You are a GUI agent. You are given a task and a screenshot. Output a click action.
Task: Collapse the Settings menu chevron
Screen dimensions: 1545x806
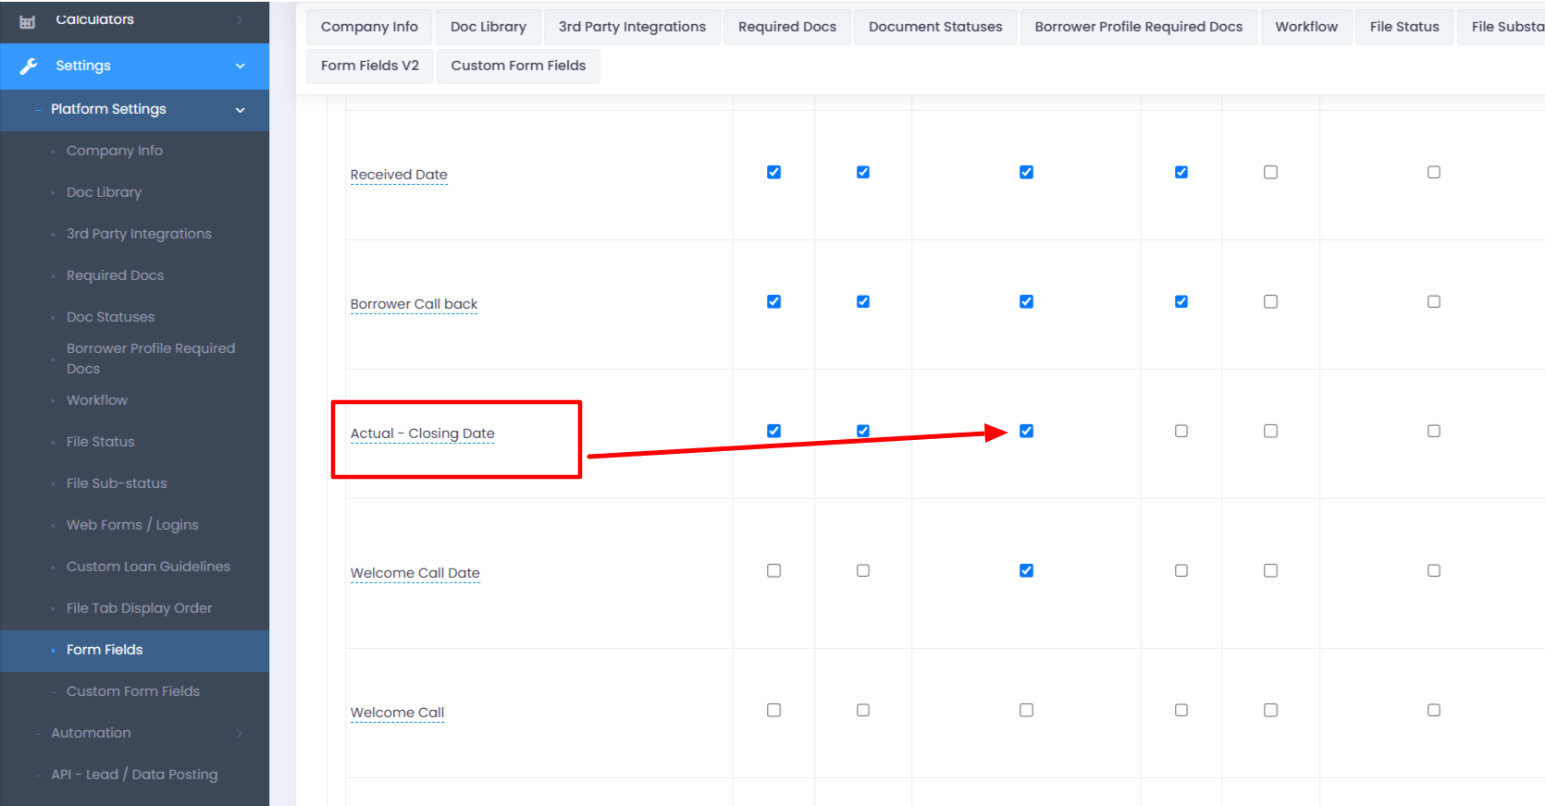click(241, 66)
